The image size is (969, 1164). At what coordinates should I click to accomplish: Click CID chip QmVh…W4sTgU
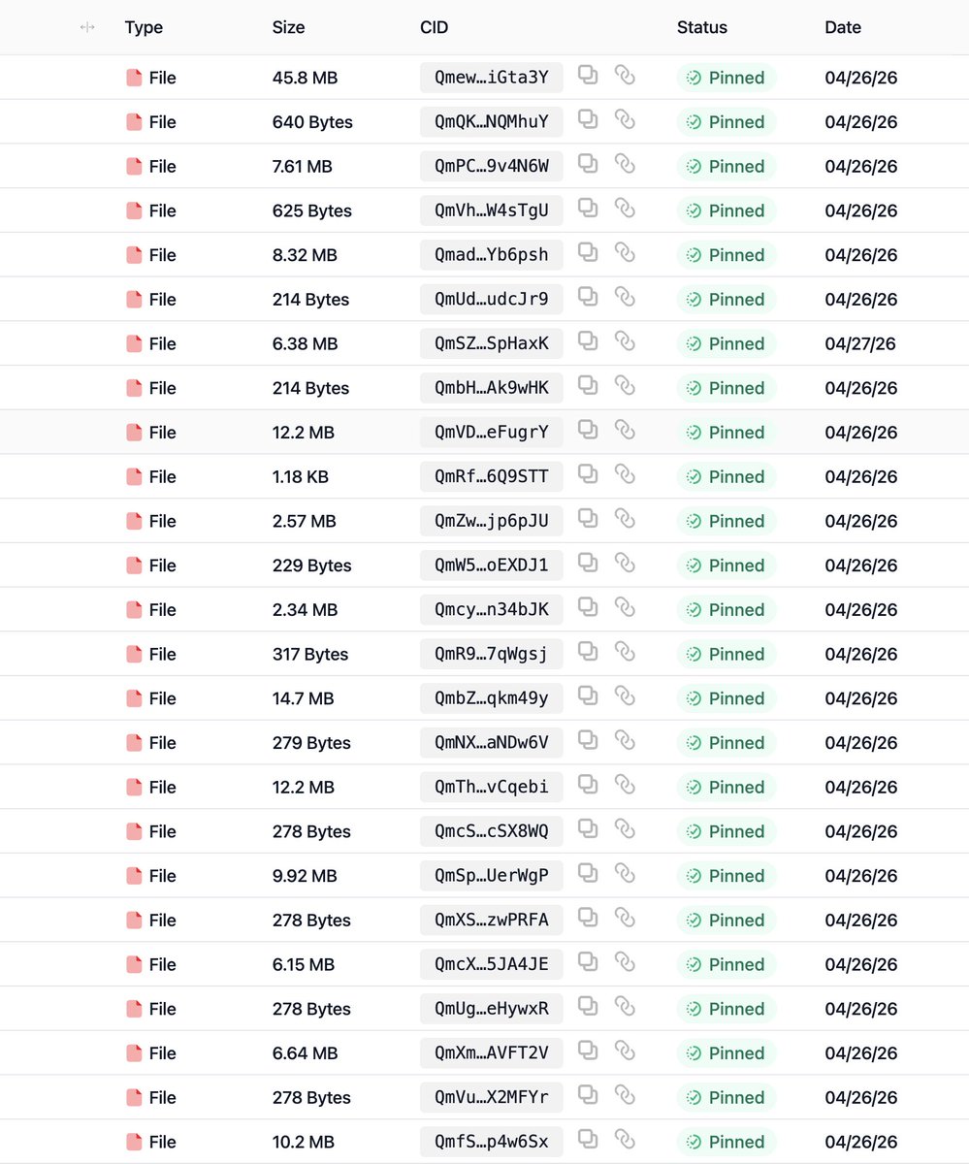[x=492, y=210]
